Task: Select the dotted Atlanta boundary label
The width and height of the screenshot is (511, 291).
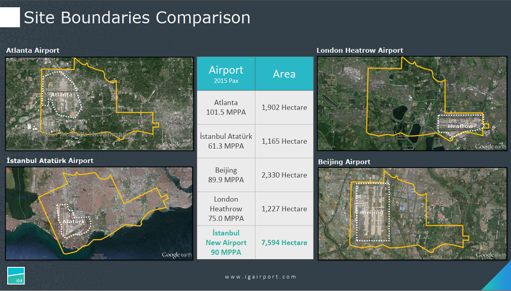Action: (62, 94)
